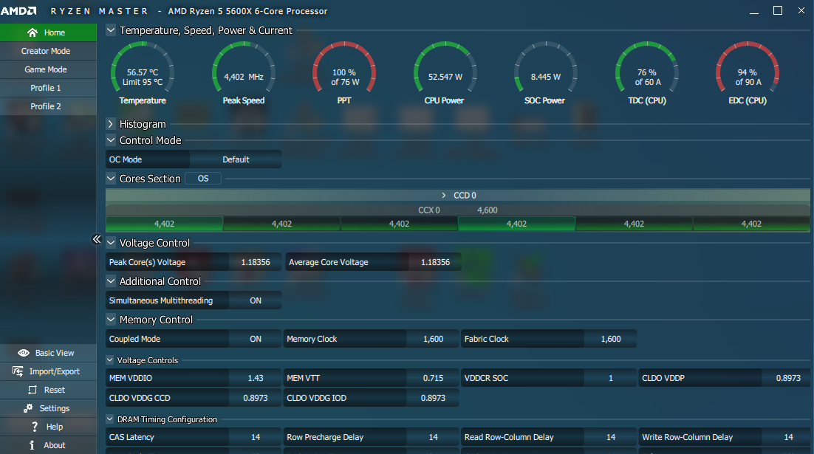
Task: Click the CLDO VDDG IOD value
Action: [433, 398]
